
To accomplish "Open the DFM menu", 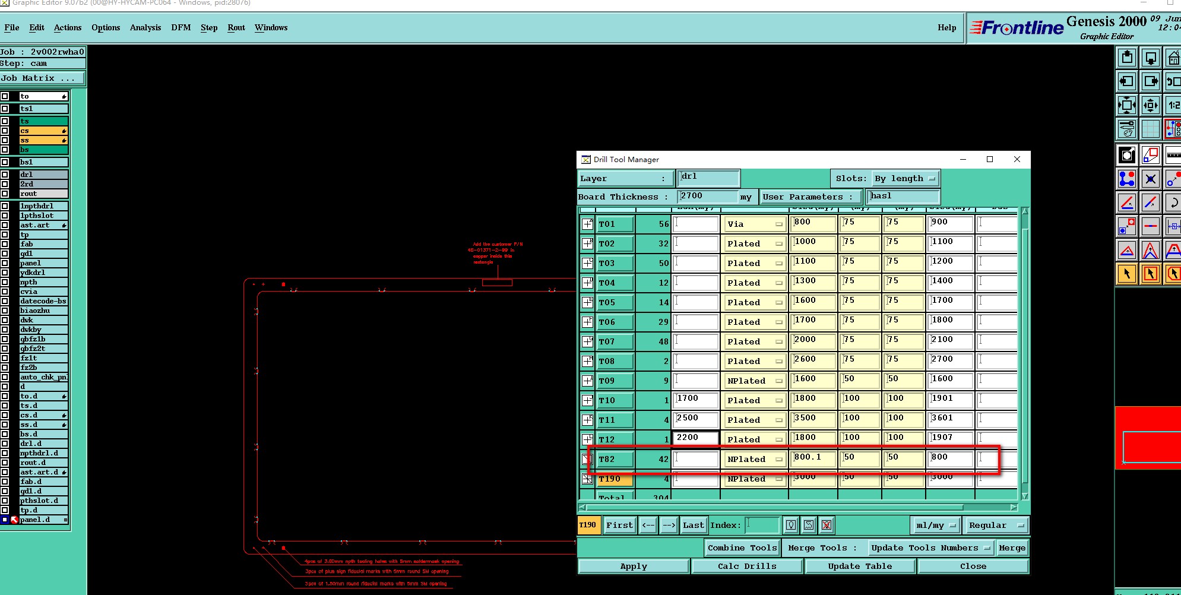I will point(181,27).
